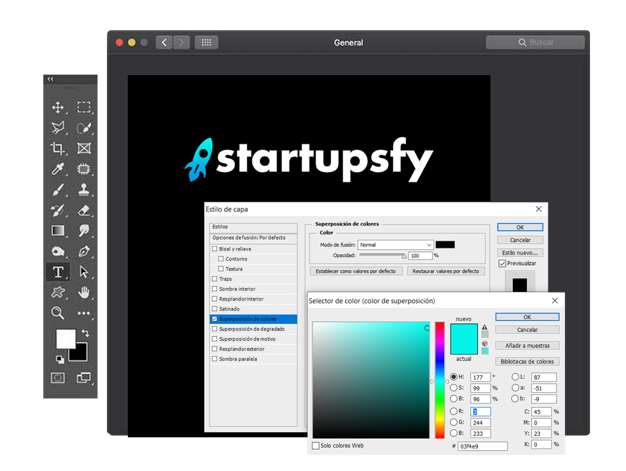Click the vertical hue spectrum slider
The width and height of the screenshot is (626, 471).
pyautogui.click(x=440, y=381)
